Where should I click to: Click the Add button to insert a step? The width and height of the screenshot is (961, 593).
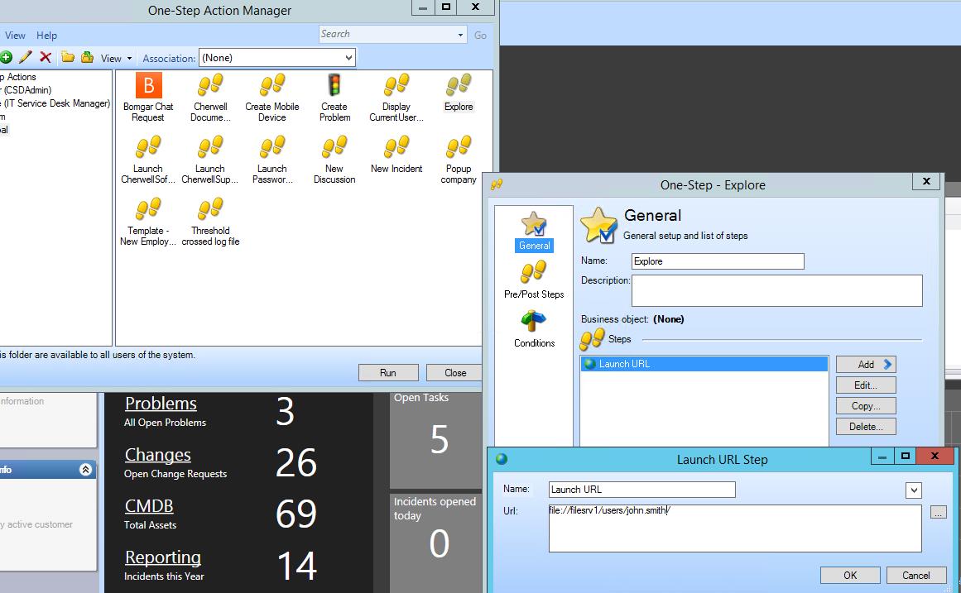(866, 364)
